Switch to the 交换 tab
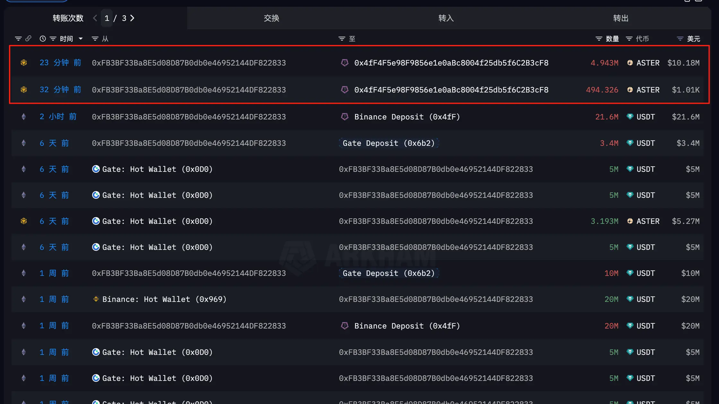 pyautogui.click(x=271, y=18)
